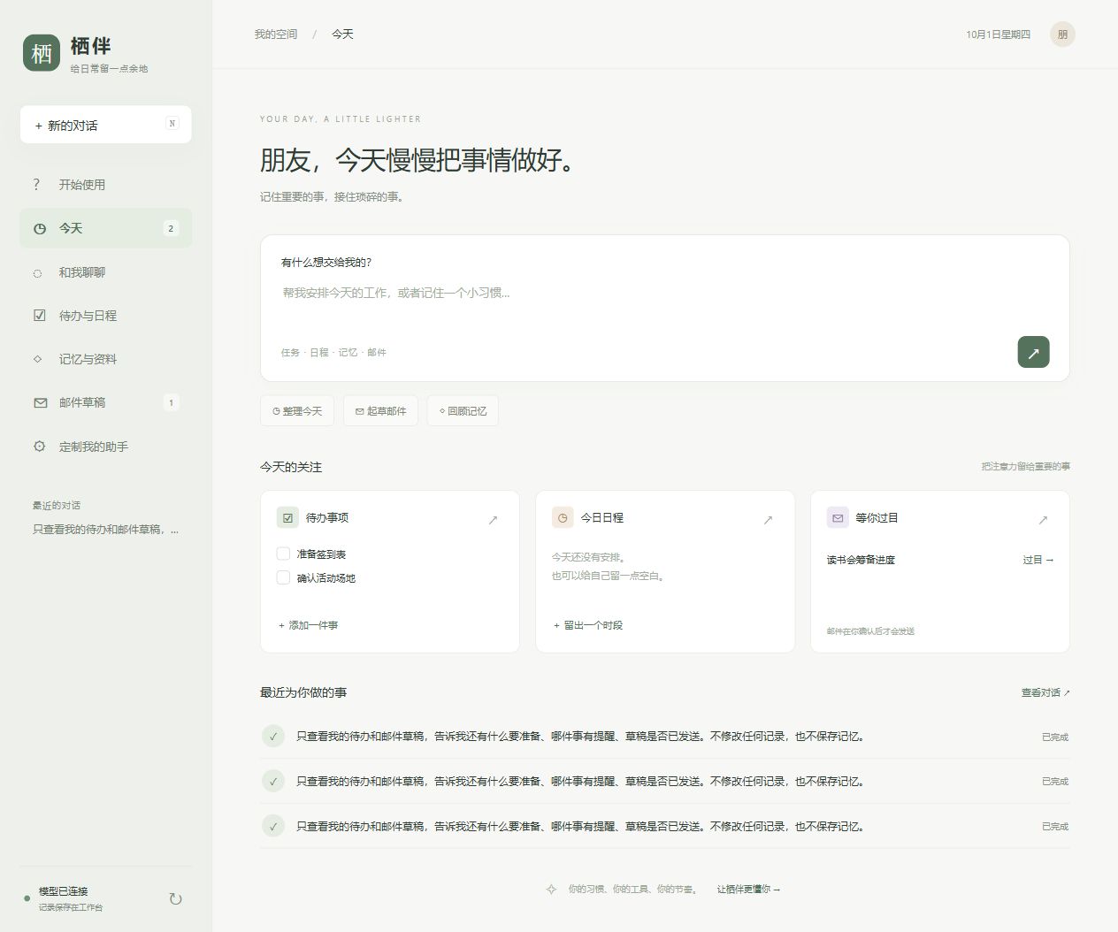Click 查看对话 link
Image resolution: width=1118 pixels, height=932 pixels.
coord(1045,692)
